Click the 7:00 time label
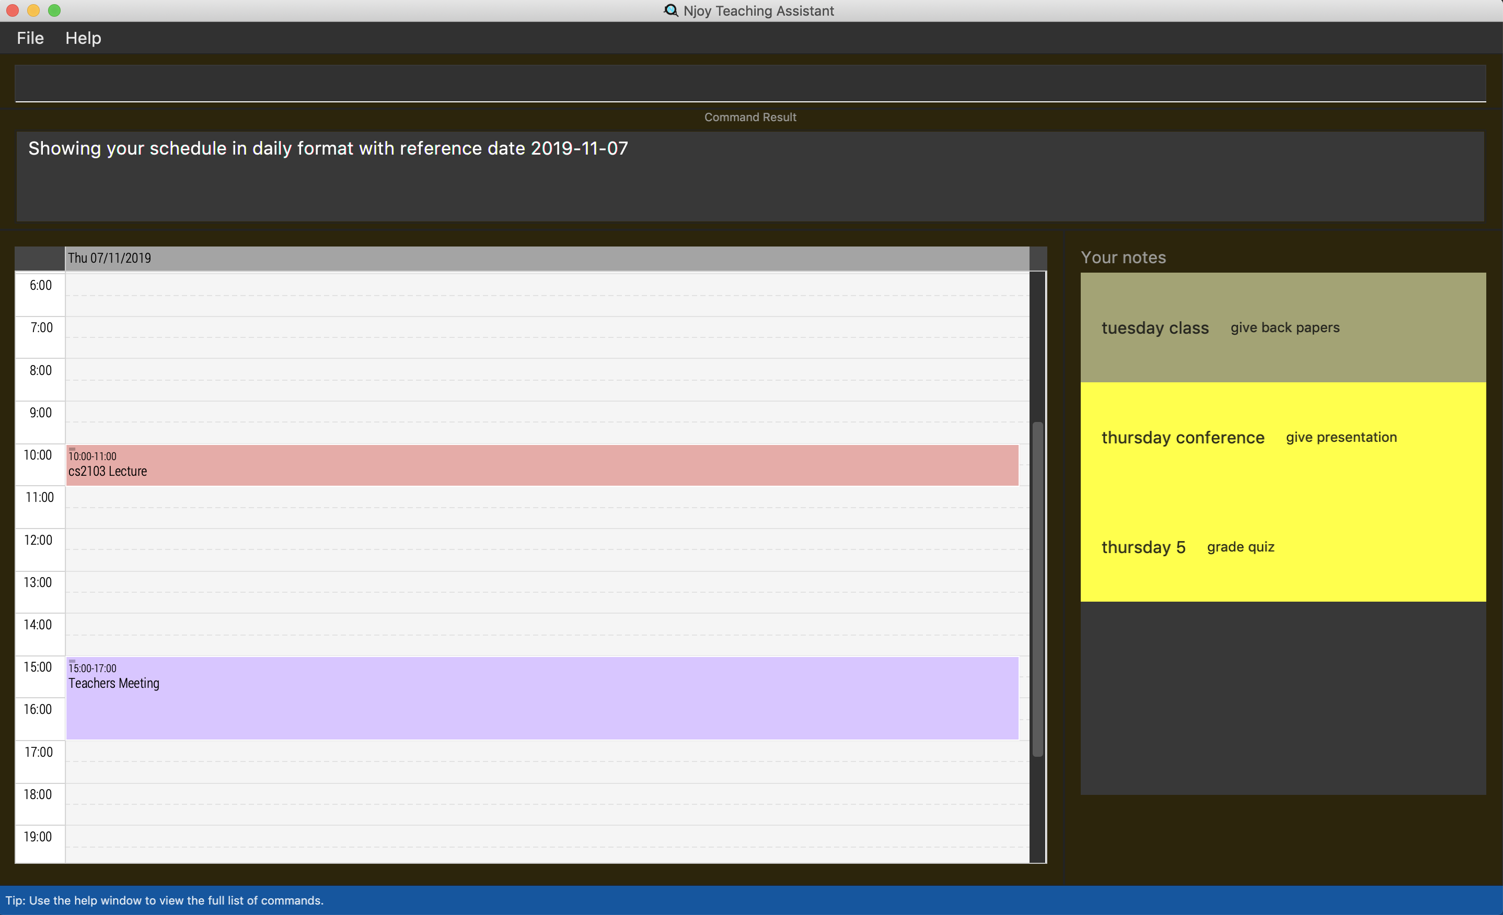1503x915 pixels. (41, 327)
